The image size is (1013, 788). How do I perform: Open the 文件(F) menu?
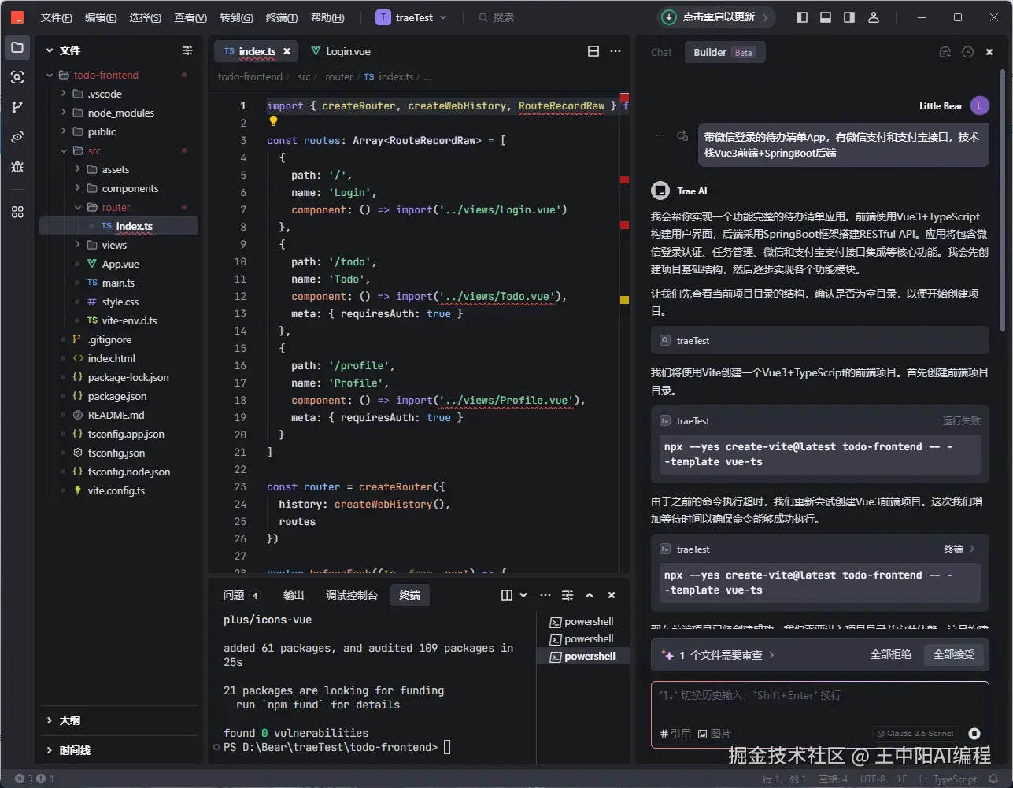(57, 17)
